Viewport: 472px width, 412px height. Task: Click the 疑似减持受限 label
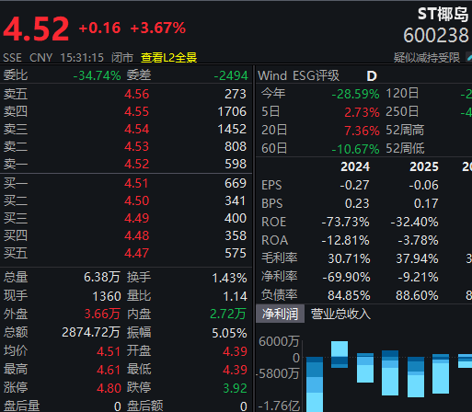coord(427,57)
